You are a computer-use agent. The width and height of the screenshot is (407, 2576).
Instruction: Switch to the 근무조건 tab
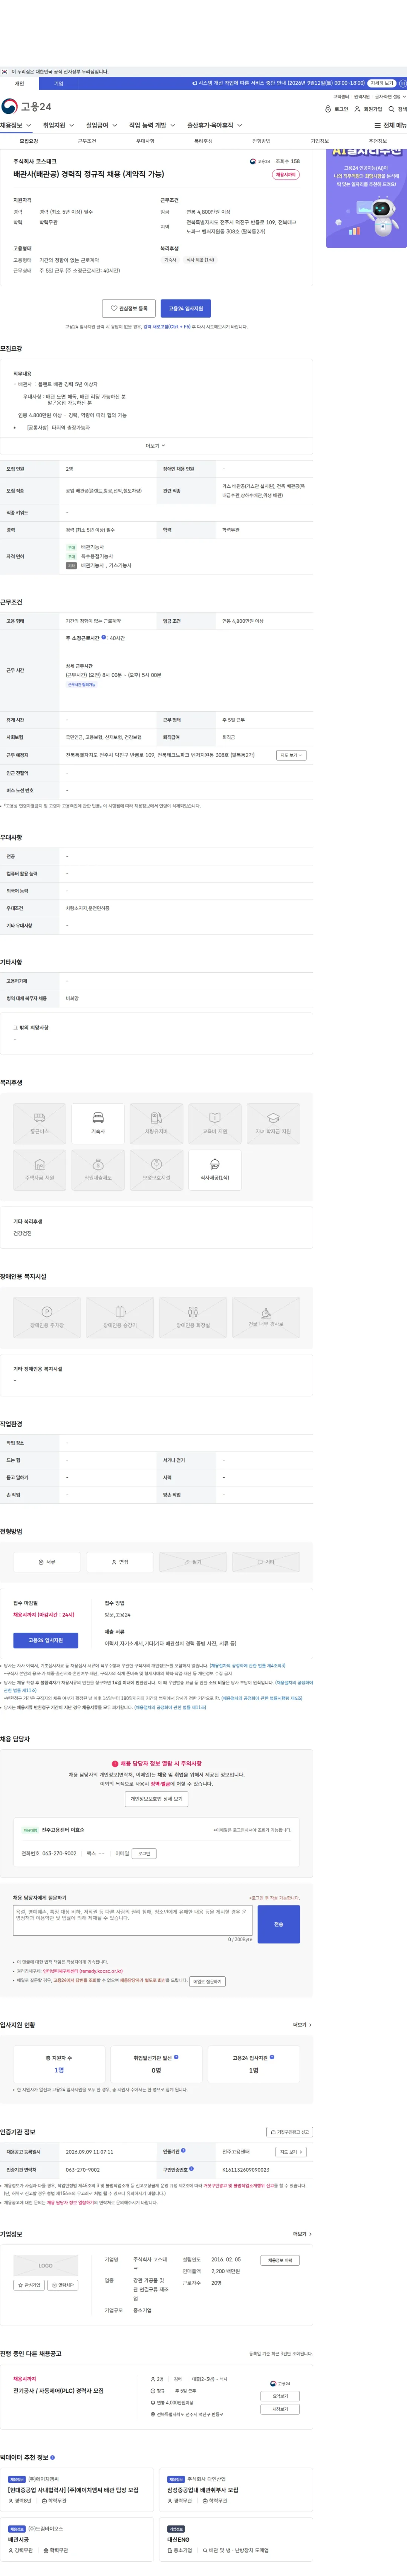[x=87, y=142]
